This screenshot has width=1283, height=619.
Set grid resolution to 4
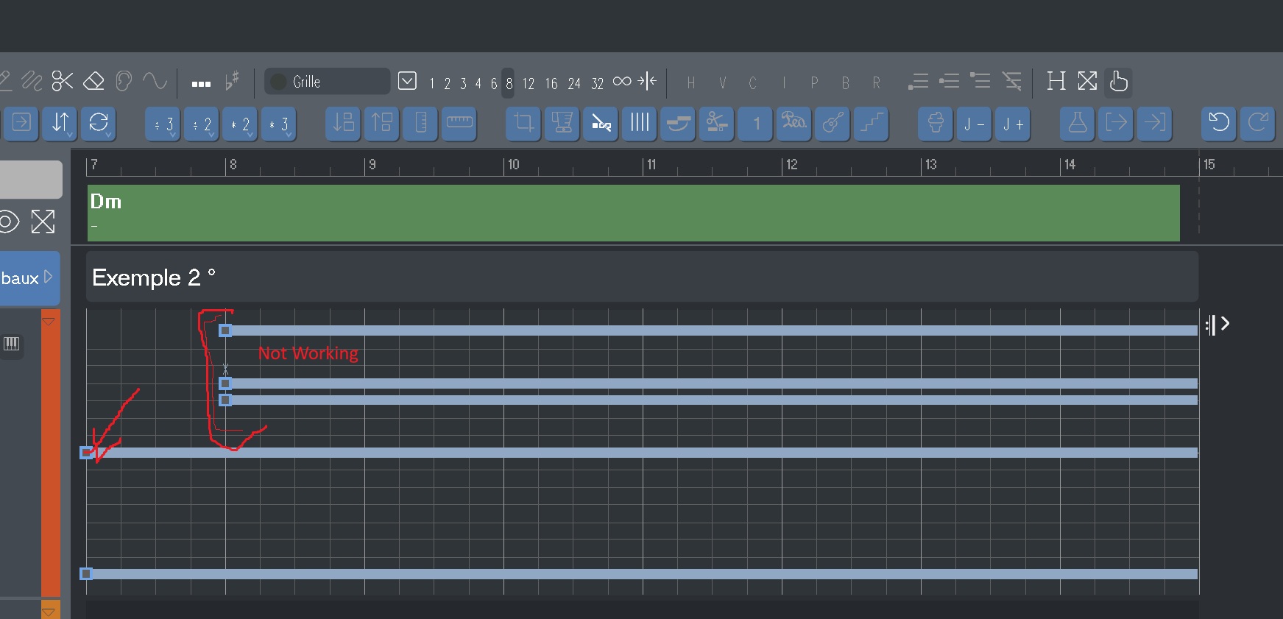pyautogui.click(x=478, y=83)
